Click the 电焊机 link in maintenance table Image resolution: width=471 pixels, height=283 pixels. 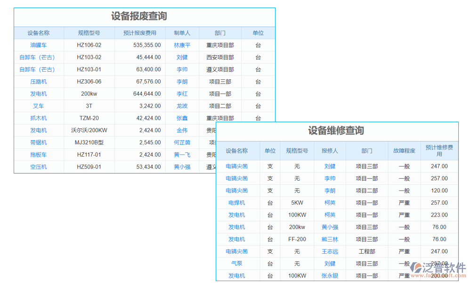pos(236,202)
